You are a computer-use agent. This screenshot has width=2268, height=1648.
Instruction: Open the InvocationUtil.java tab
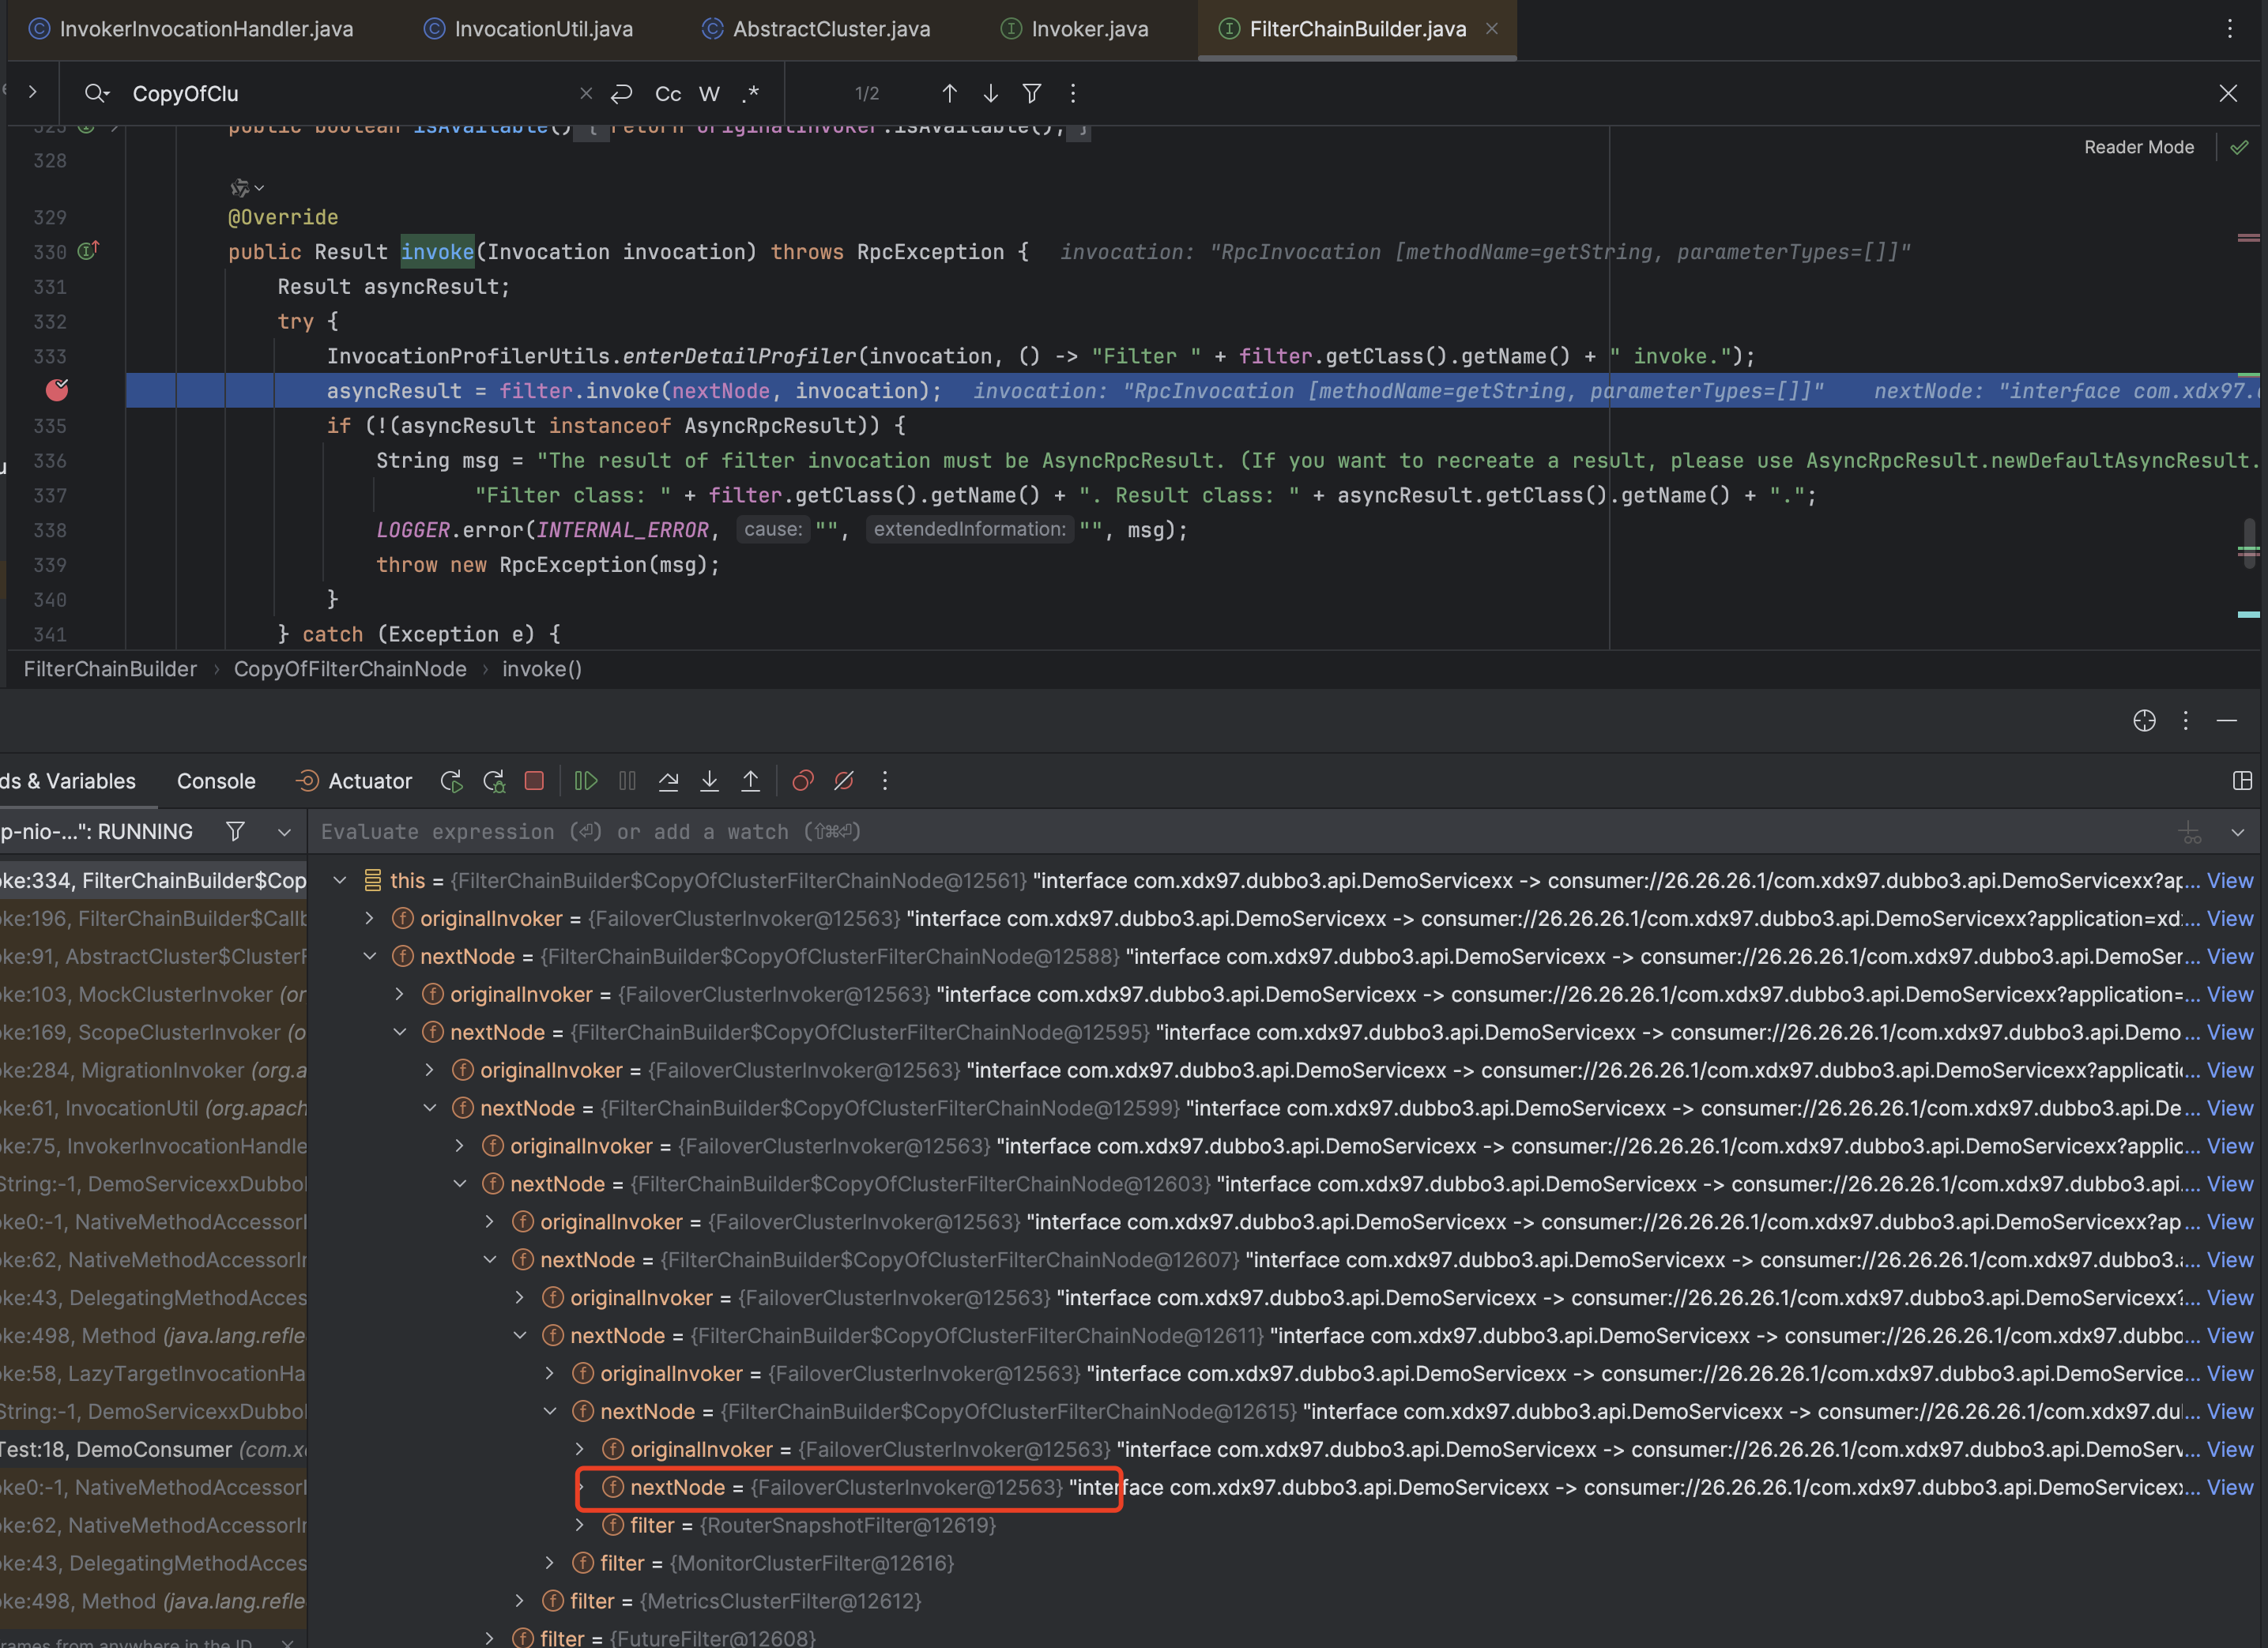529,29
